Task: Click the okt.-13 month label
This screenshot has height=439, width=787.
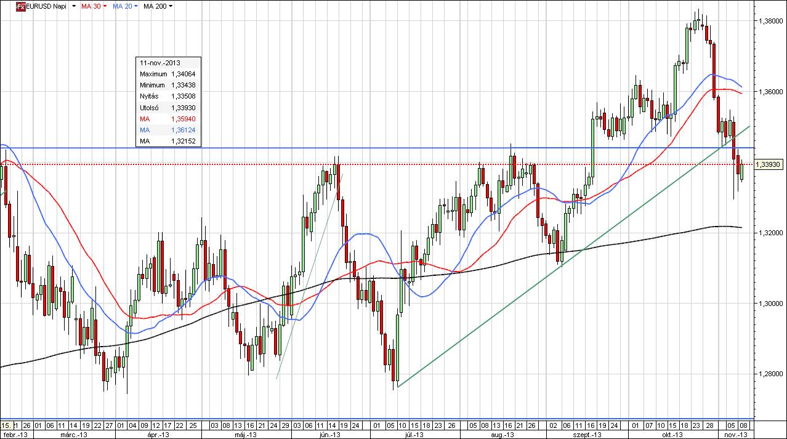Action: tap(672, 435)
